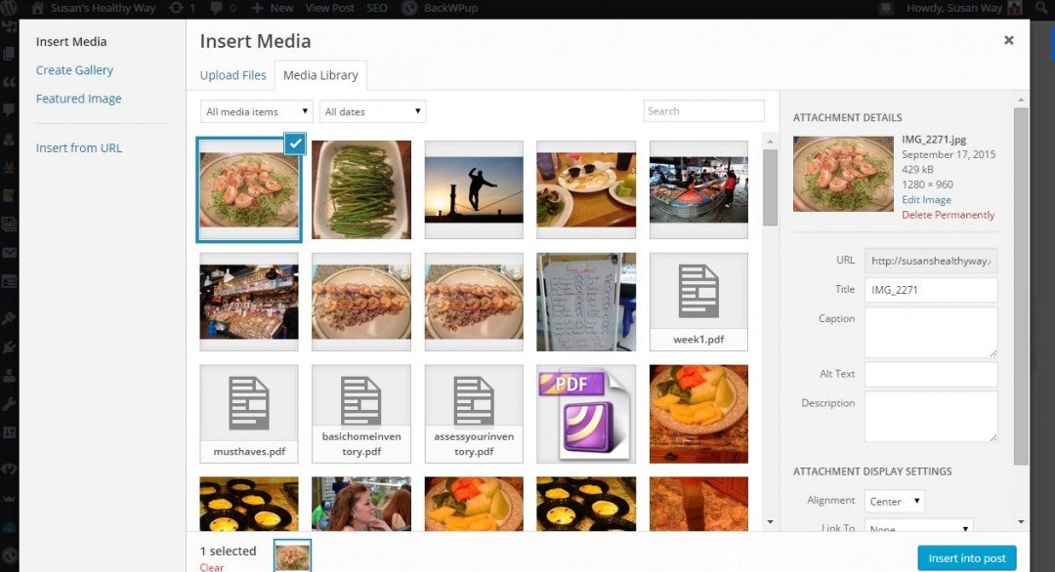Open the Link To dropdown

(x=918, y=526)
